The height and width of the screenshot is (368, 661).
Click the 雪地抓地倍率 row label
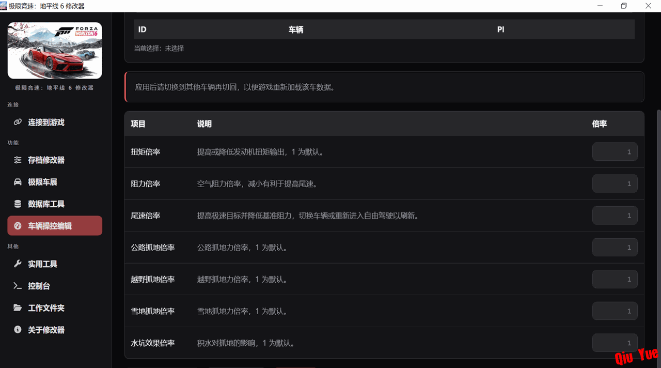tap(153, 311)
